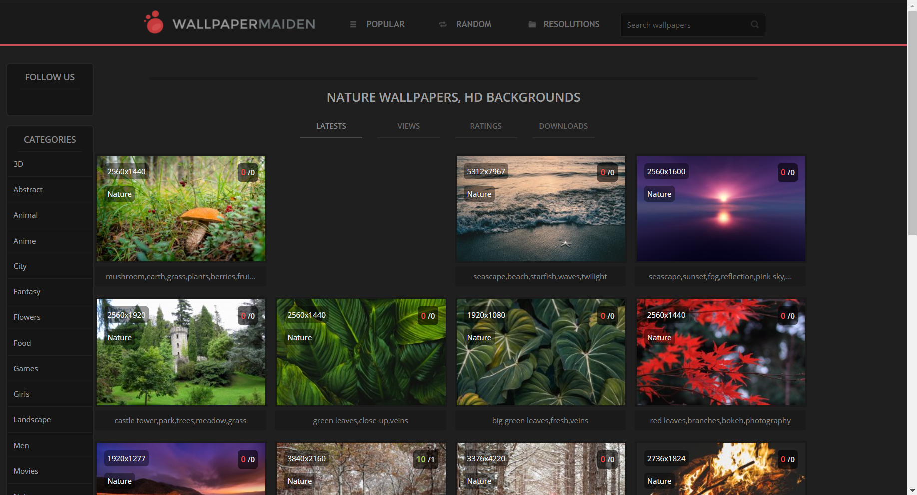Click the WallpaperMaiden red logo icon
This screenshot has height=495, width=917.
pos(154,22)
